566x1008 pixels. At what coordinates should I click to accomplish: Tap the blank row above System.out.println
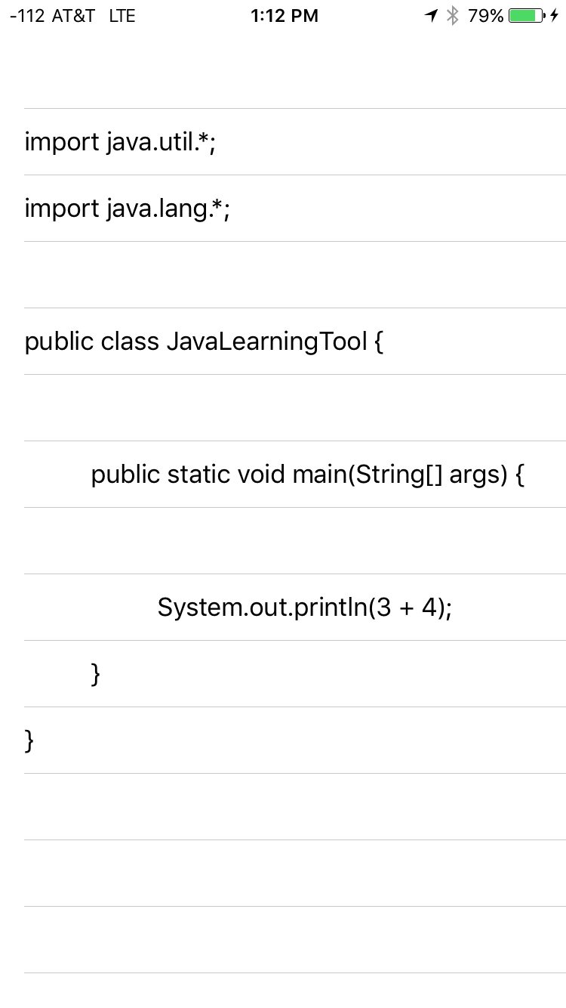pos(294,541)
